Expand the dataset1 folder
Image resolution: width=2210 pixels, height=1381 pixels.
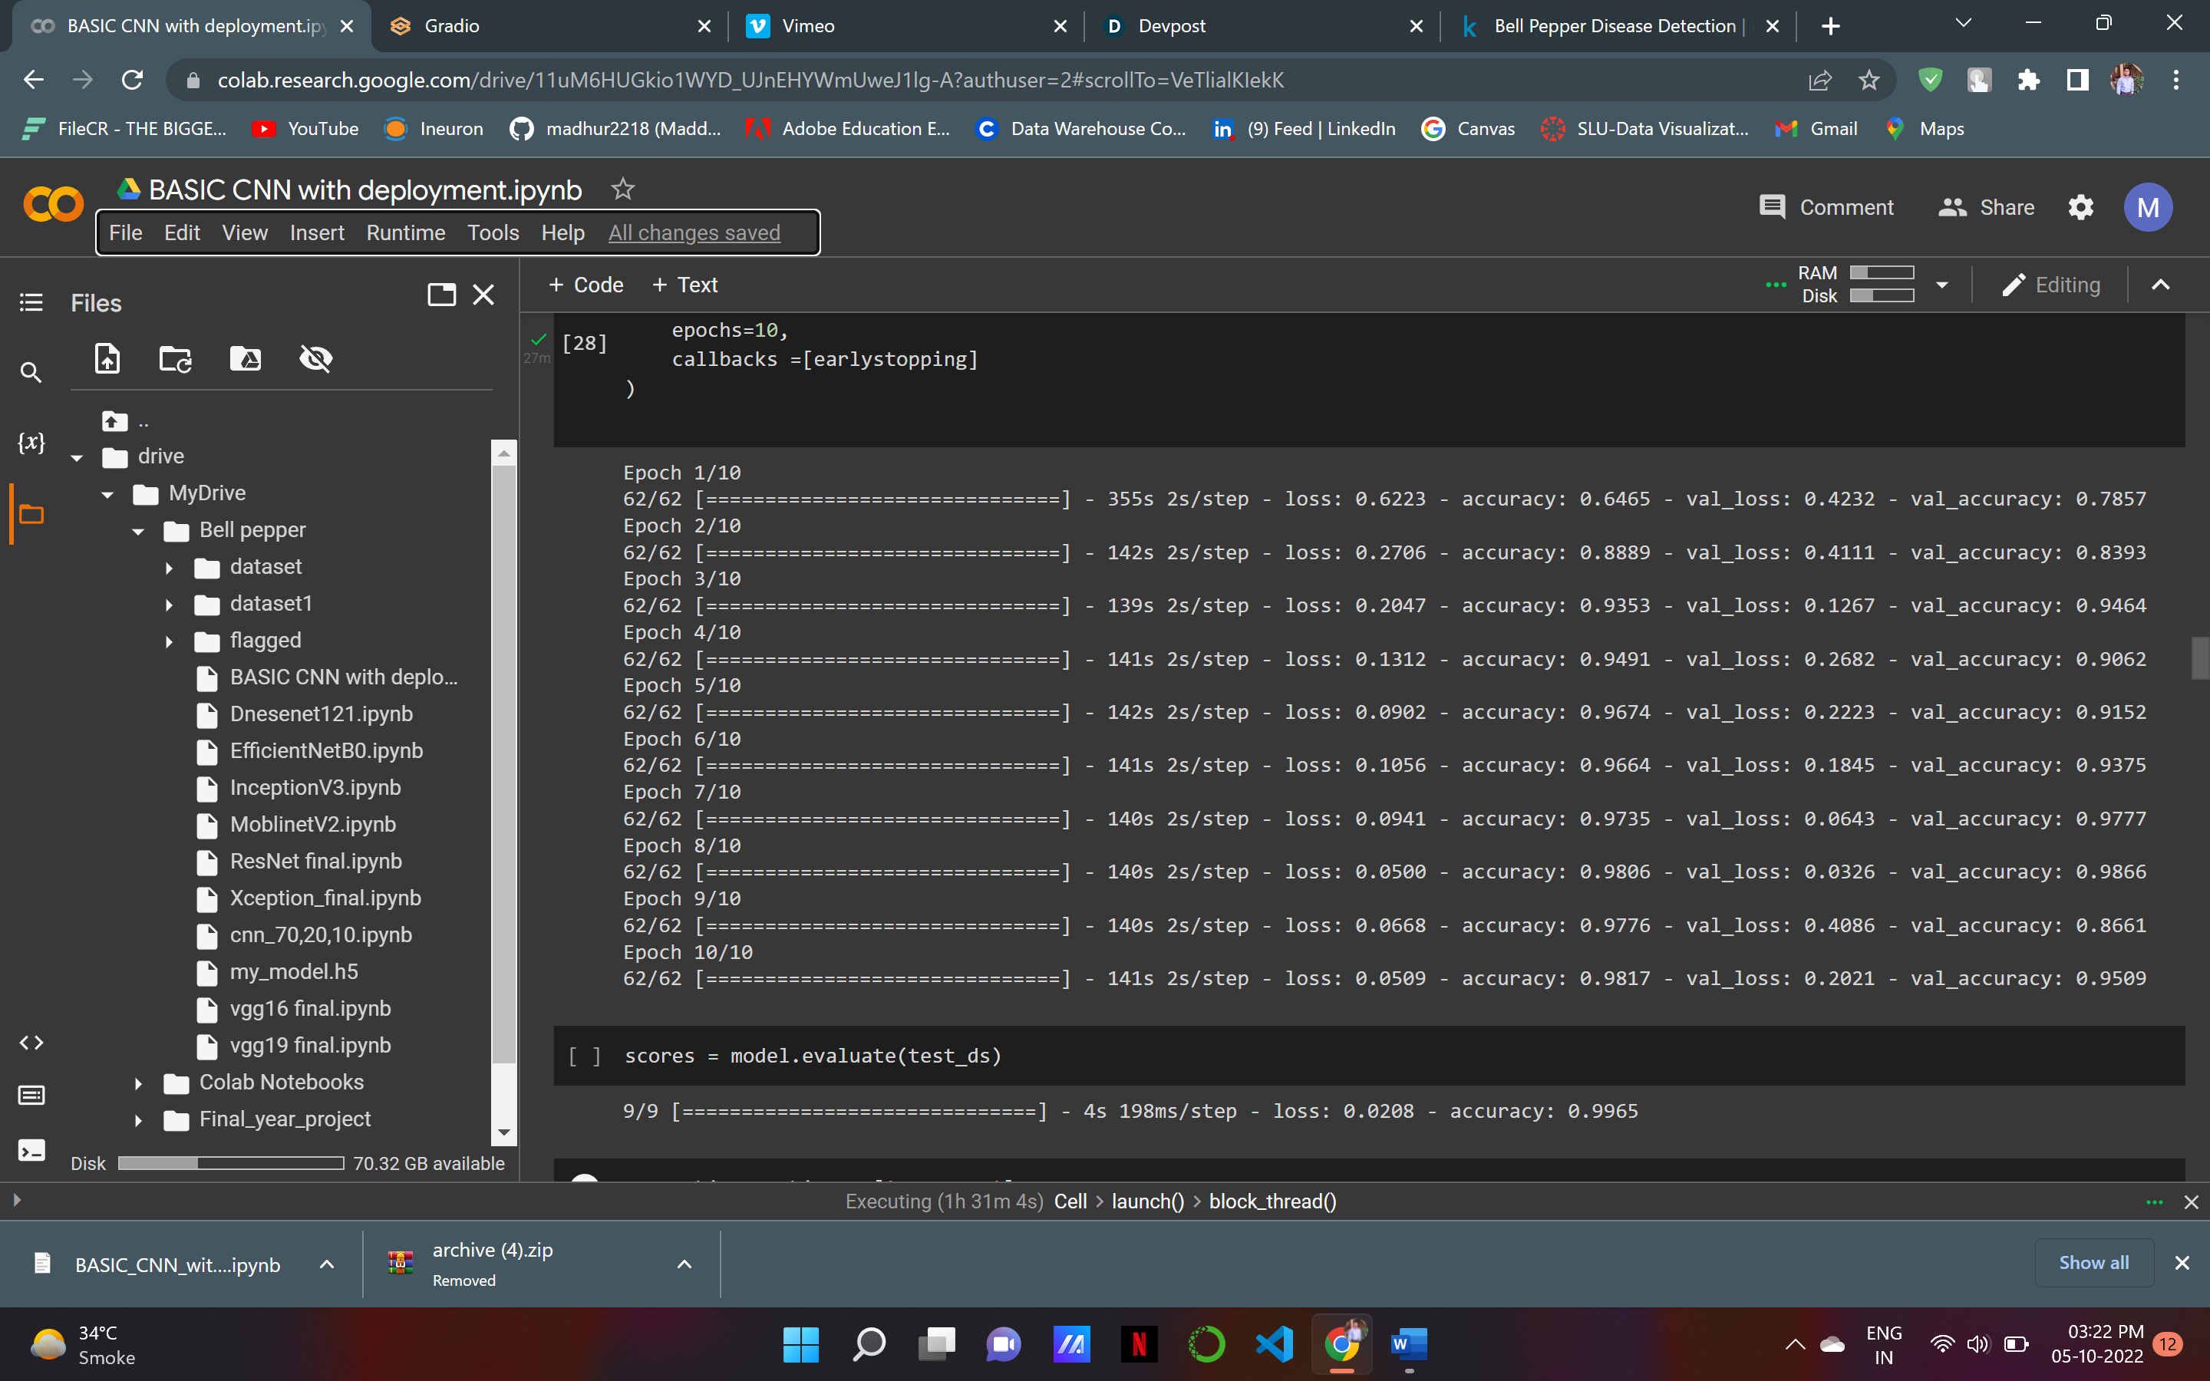pyautogui.click(x=170, y=605)
